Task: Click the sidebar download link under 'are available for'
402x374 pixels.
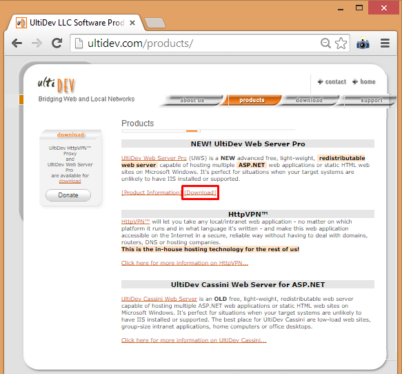Action: [x=70, y=181]
